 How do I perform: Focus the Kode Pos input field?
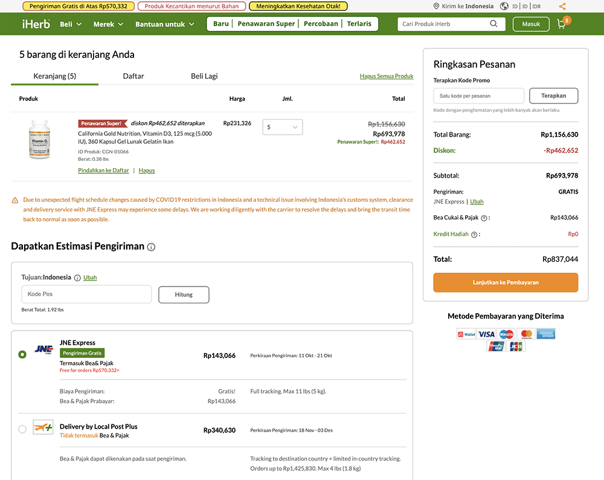click(86, 294)
